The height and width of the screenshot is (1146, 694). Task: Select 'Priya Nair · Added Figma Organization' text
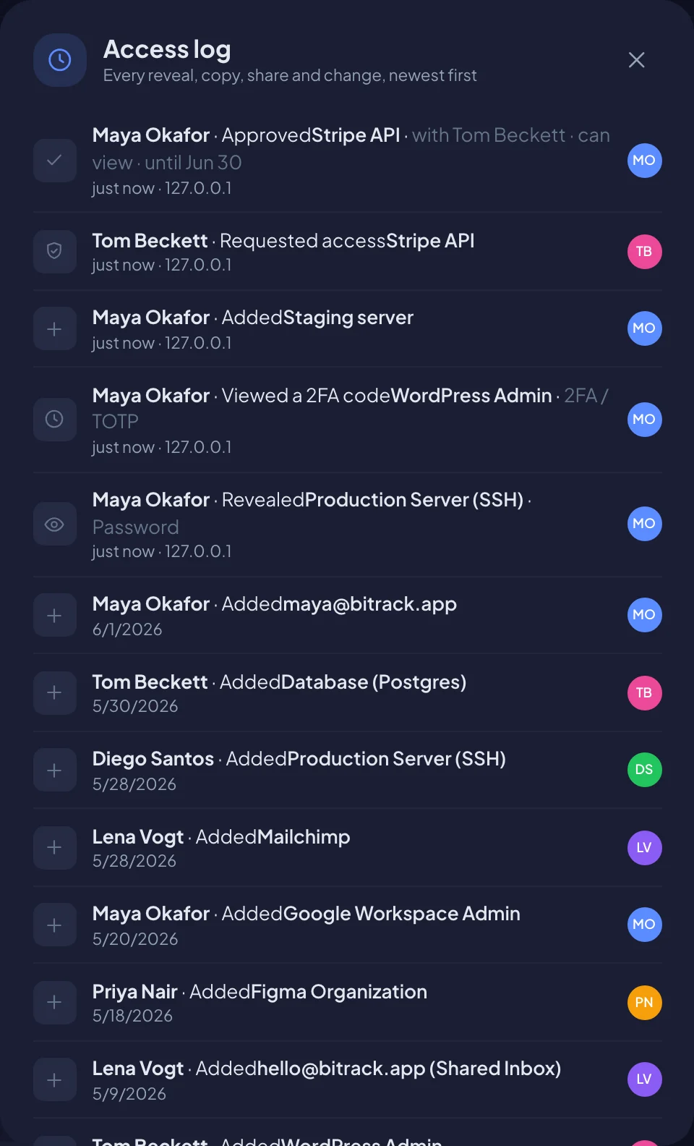(x=260, y=992)
